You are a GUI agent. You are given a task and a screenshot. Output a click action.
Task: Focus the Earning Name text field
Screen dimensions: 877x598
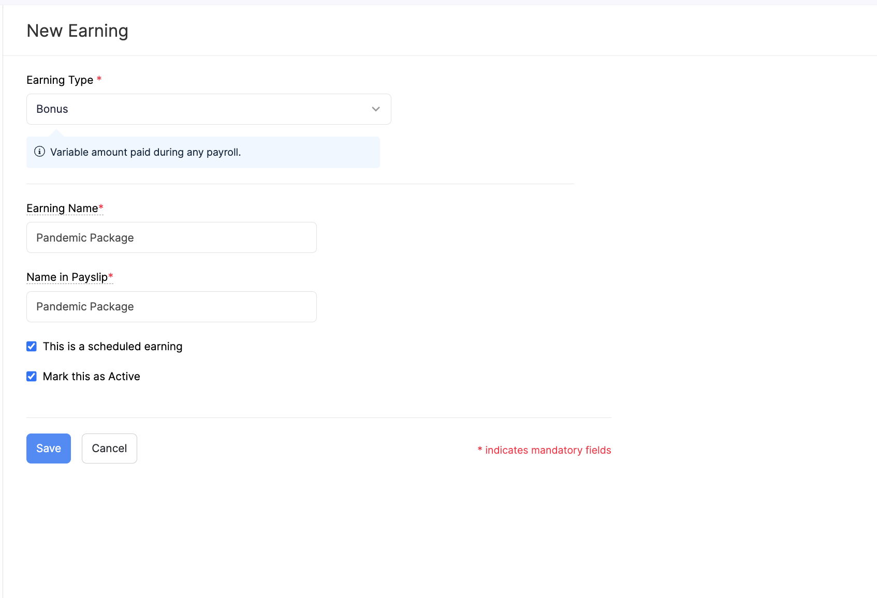pyautogui.click(x=171, y=237)
